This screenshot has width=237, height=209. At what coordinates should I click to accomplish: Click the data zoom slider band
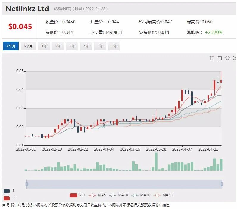pyautogui.click(x=124, y=184)
